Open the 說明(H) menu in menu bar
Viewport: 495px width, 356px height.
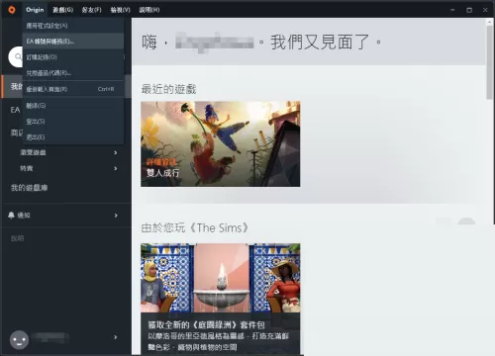(149, 10)
